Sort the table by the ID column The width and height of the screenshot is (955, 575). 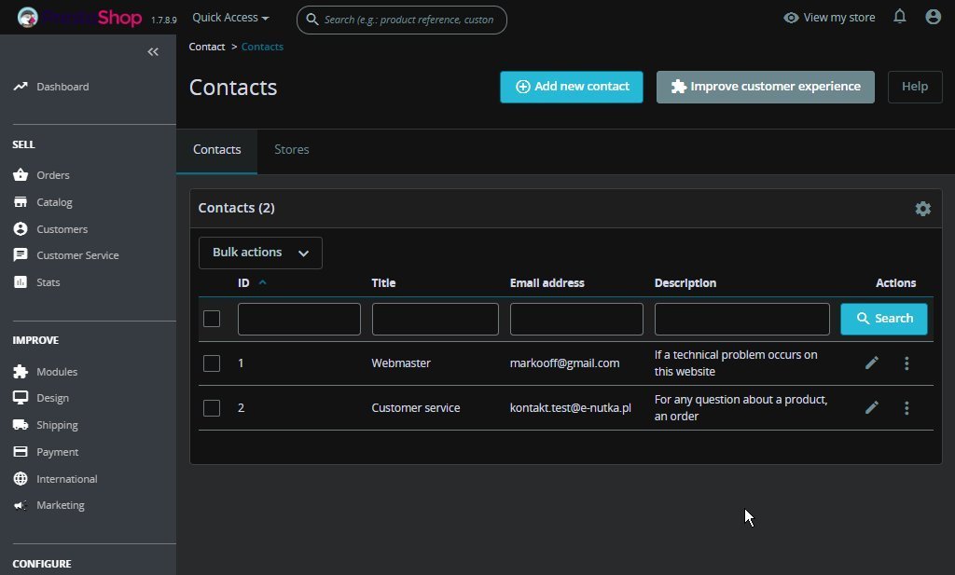(244, 283)
